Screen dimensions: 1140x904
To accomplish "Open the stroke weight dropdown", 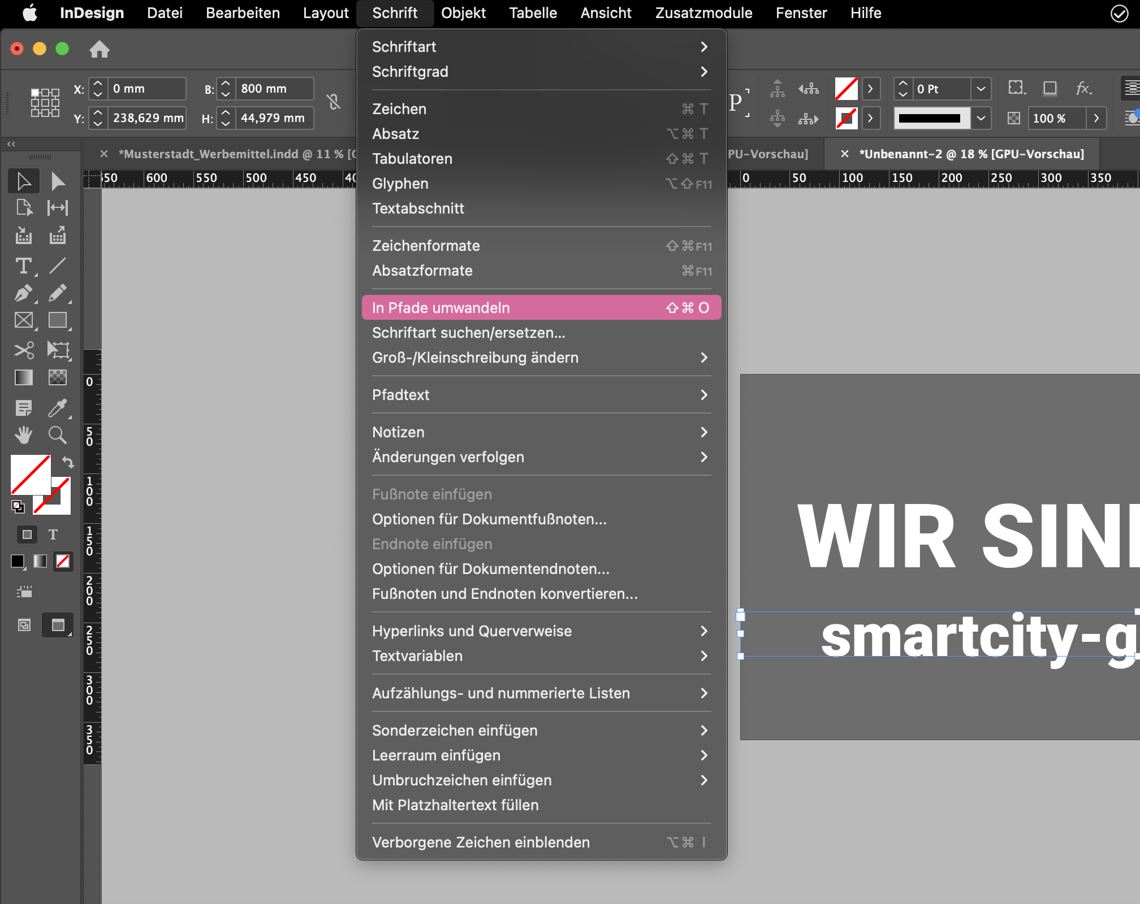I will click(981, 89).
